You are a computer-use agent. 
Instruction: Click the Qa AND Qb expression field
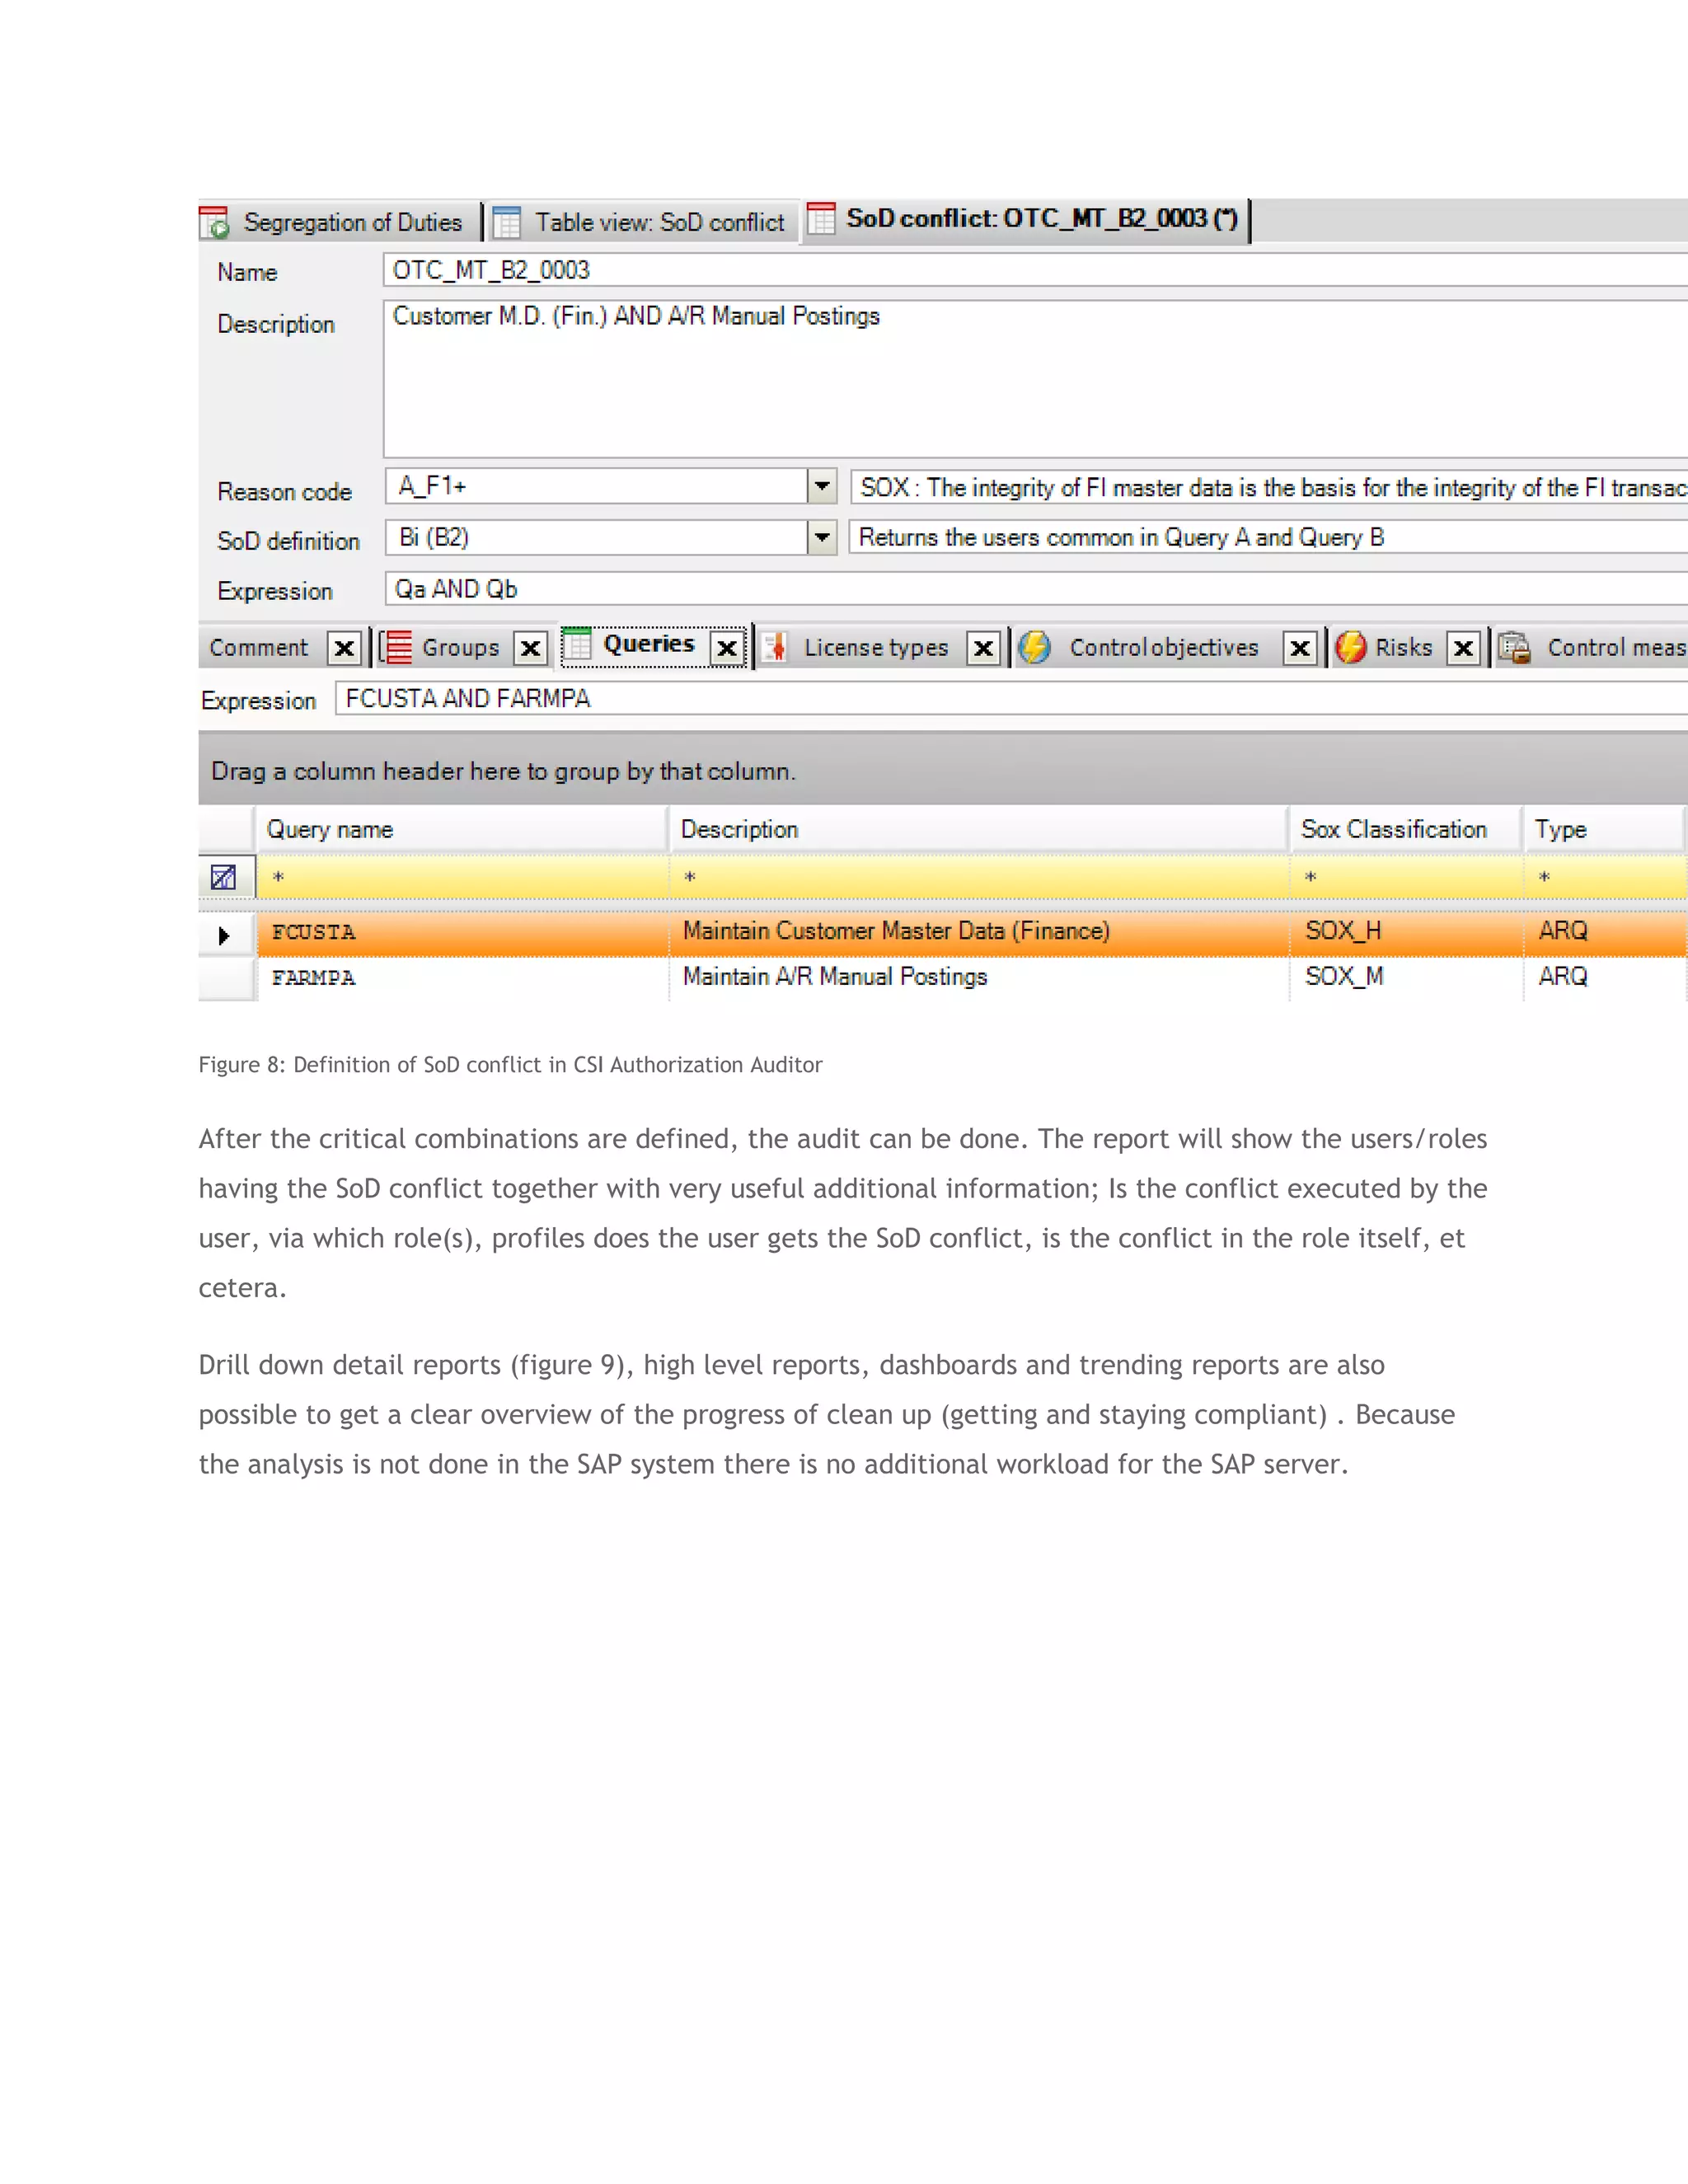(x=1036, y=589)
